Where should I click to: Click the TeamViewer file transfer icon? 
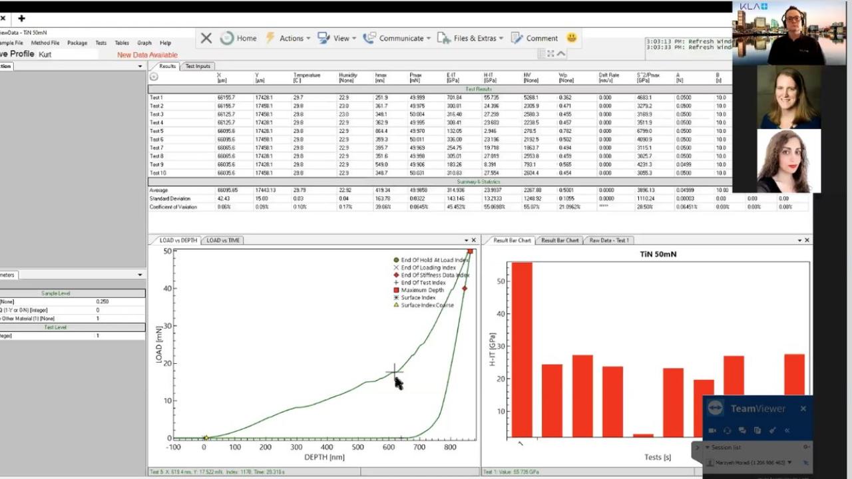[x=757, y=430]
